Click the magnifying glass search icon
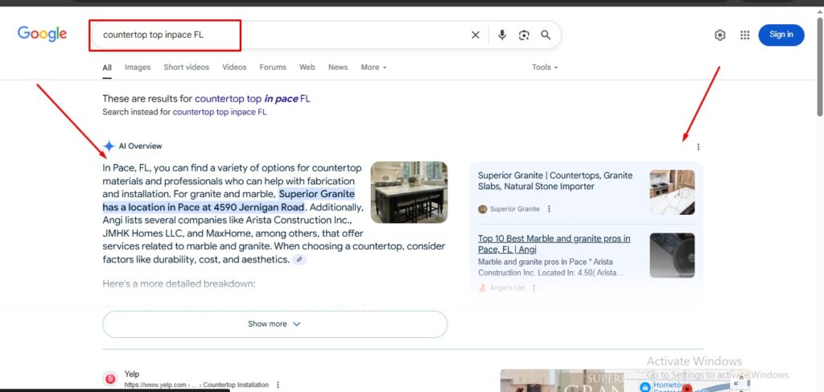The image size is (824, 392). click(546, 35)
